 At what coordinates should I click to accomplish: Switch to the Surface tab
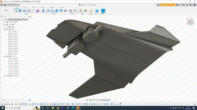pyautogui.click(x=25, y=7)
